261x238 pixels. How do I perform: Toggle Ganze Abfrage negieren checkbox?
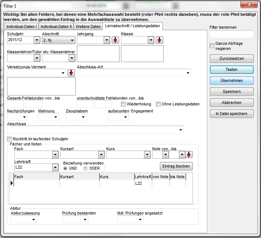coord(212,46)
